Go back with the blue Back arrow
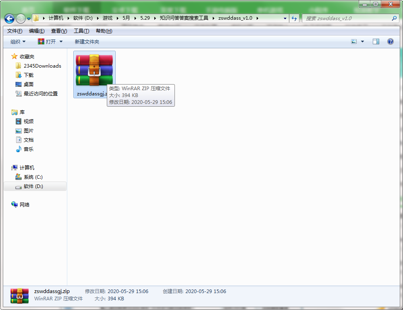The width and height of the screenshot is (403, 310). point(10,19)
